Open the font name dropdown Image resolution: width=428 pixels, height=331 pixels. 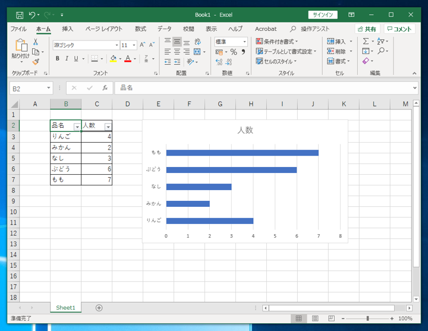[x=117, y=45]
